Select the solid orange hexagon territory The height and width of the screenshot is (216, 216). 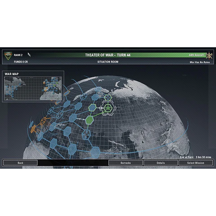[x=33, y=129]
